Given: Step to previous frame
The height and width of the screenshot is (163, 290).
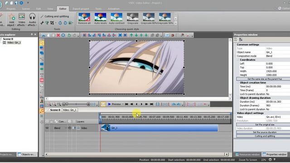Looking at the screenshot, I should [136, 104].
